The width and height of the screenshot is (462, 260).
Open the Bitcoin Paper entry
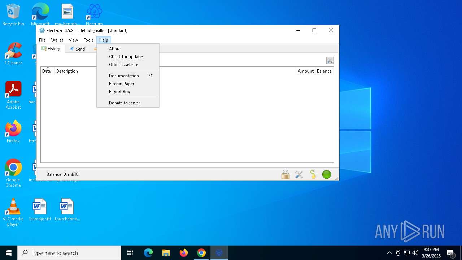click(x=128, y=84)
